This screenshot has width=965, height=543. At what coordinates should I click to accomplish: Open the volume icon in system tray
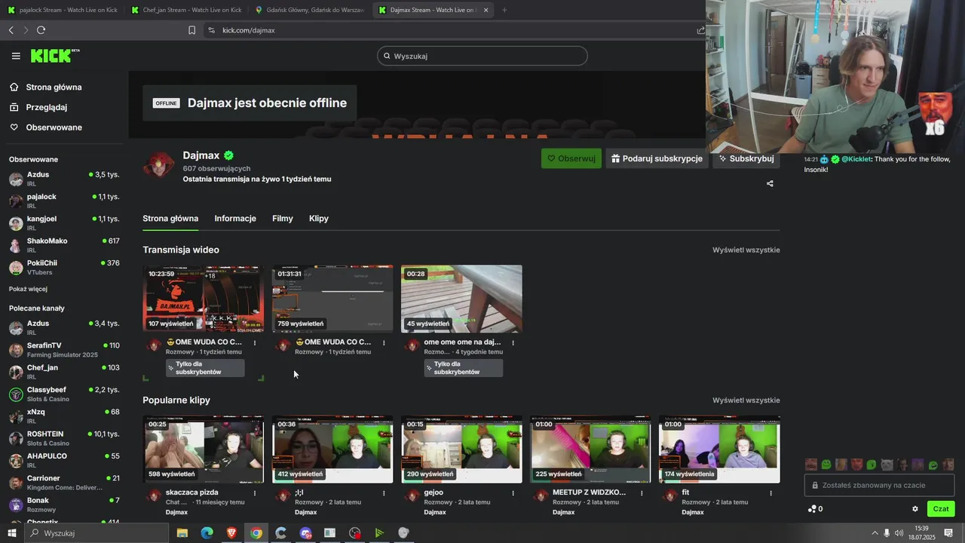pyautogui.click(x=899, y=533)
